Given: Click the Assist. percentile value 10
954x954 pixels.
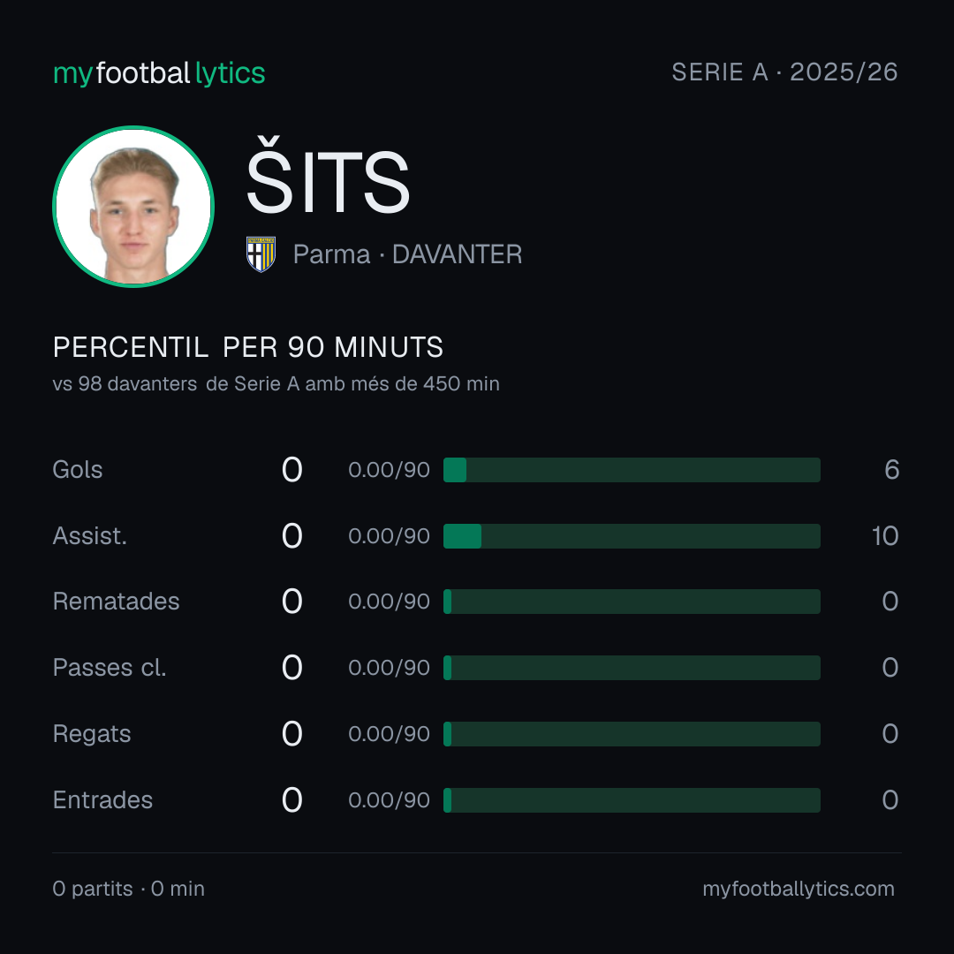Looking at the screenshot, I should coord(885,536).
